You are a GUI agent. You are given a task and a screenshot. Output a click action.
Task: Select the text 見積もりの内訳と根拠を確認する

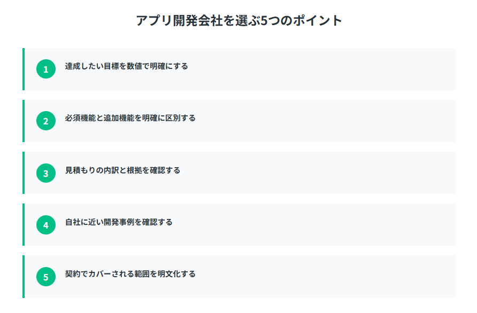click(122, 170)
